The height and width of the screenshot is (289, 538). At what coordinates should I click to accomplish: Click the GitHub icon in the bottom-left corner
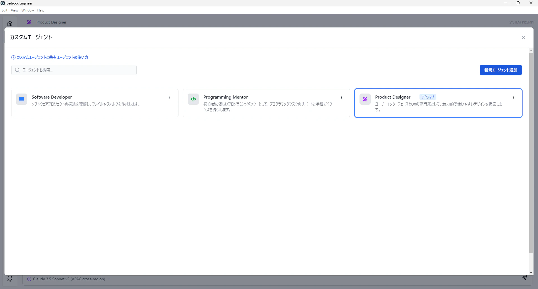(10, 279)
